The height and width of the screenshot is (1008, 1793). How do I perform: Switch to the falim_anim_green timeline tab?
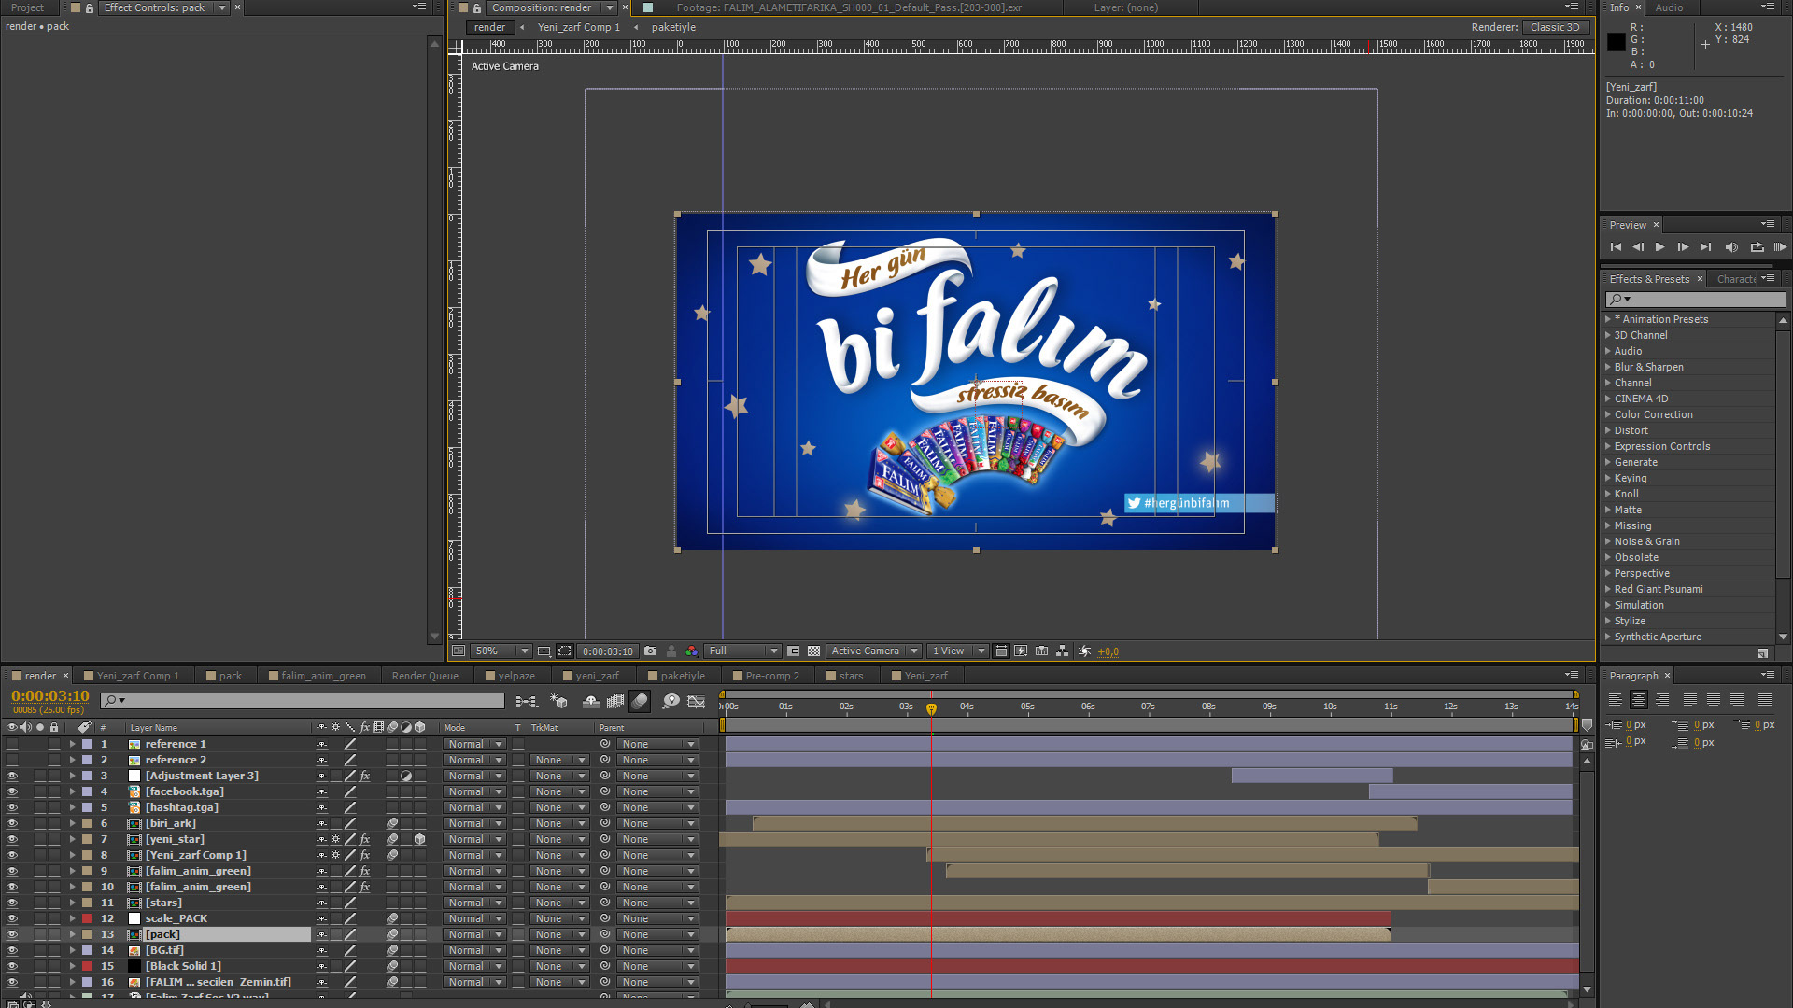pyautogui.click(x=323, y=676)
